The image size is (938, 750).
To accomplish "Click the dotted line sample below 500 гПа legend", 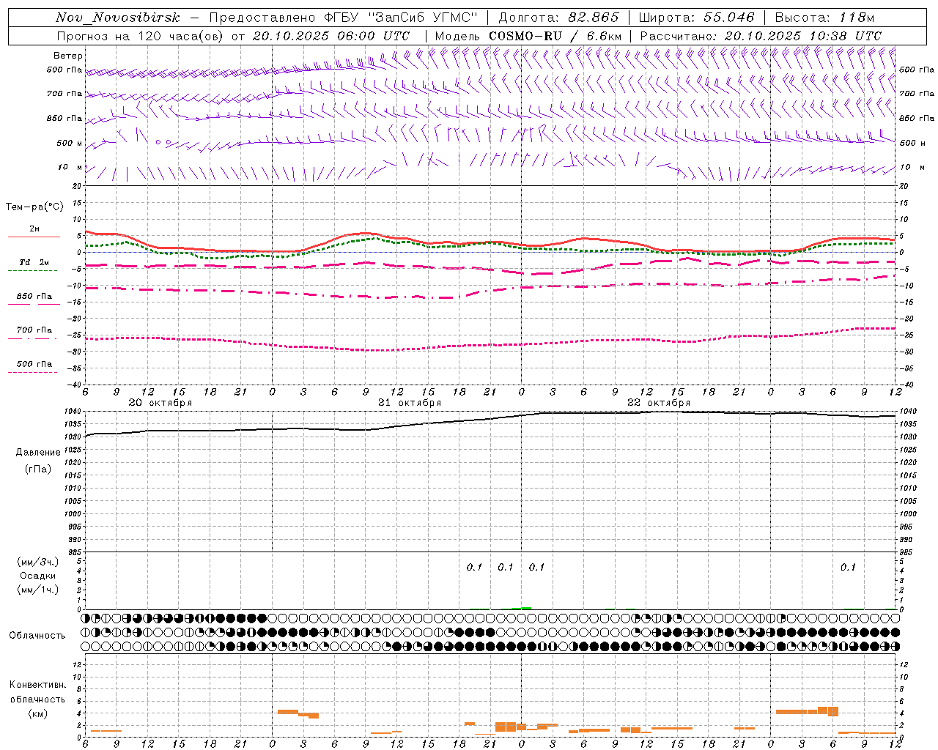I will pyautogui.click(x=33, y=372).
